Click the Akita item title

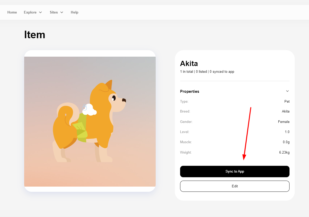[x=189, y=63]
